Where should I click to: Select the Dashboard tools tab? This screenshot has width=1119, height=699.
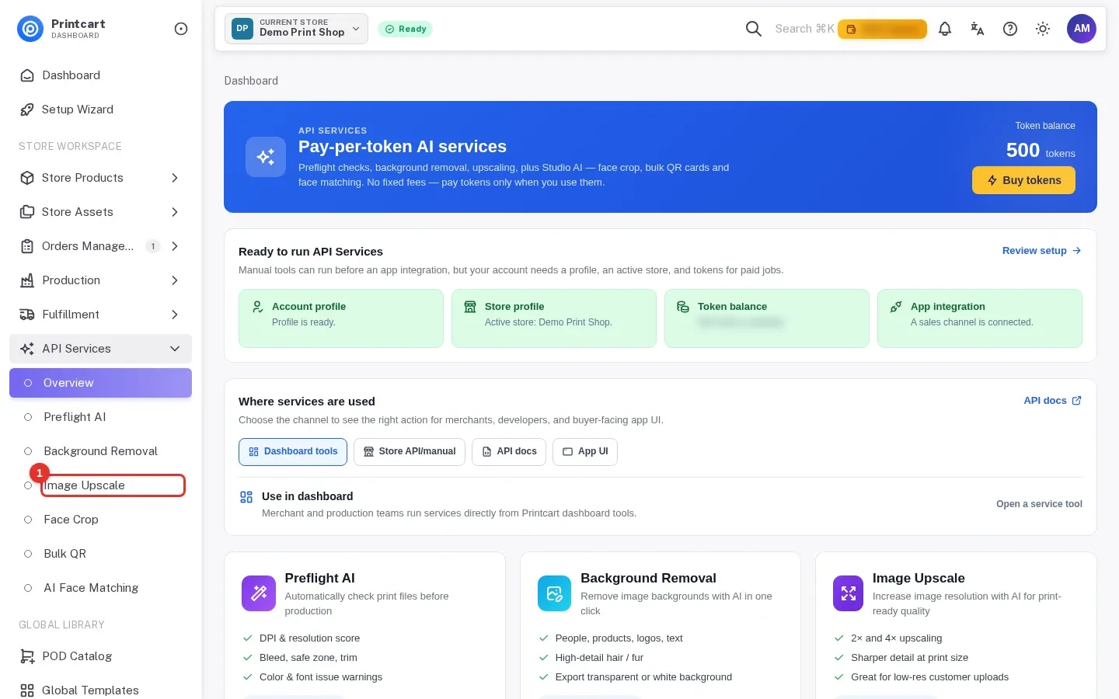(x=293, y=452)
